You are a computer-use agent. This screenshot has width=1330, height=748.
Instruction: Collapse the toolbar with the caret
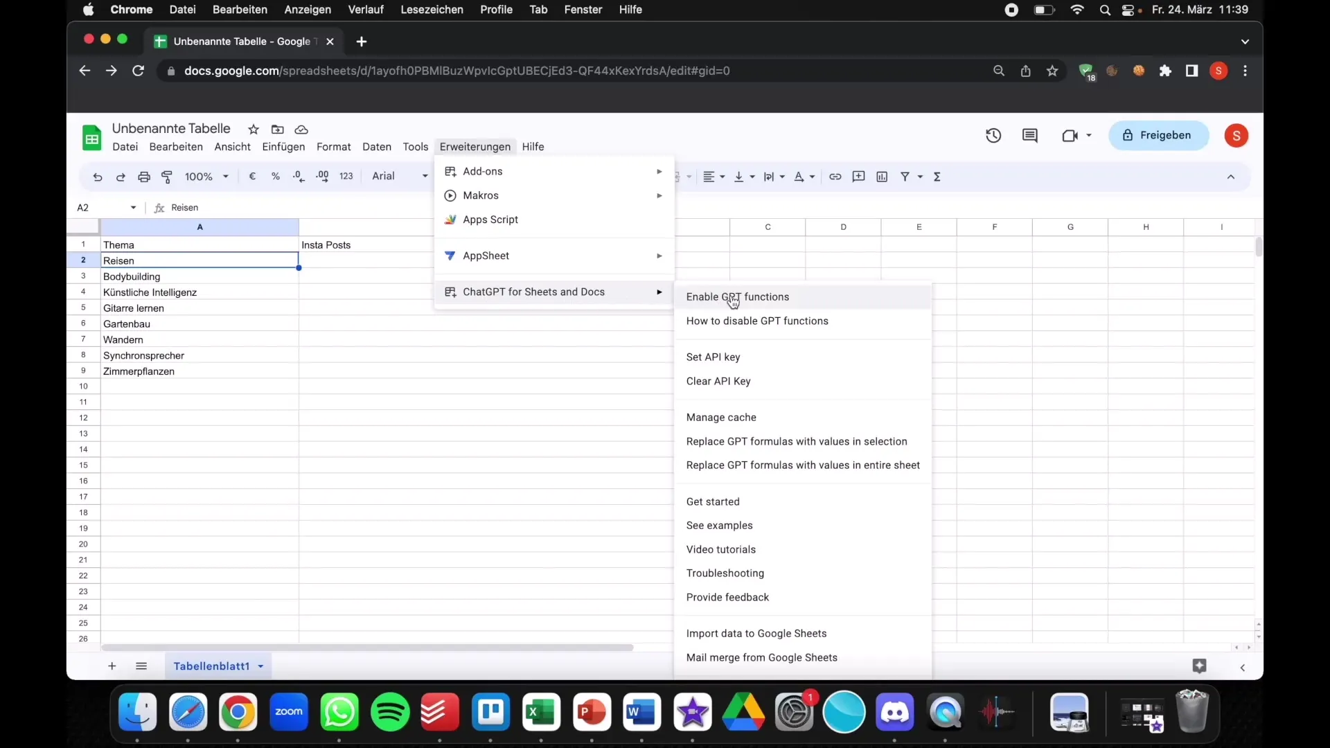1231,177
